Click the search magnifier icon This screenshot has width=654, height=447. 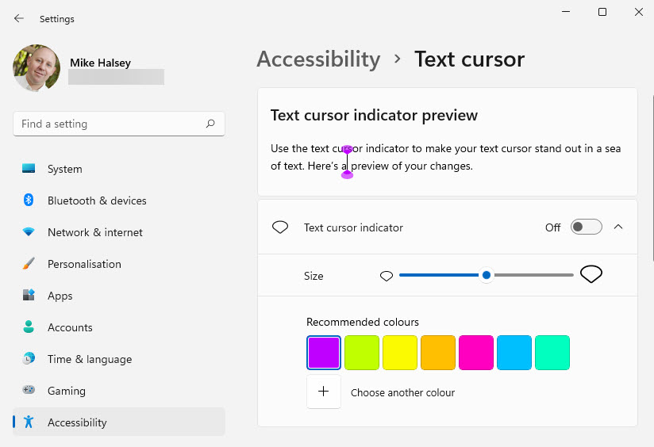210,124
